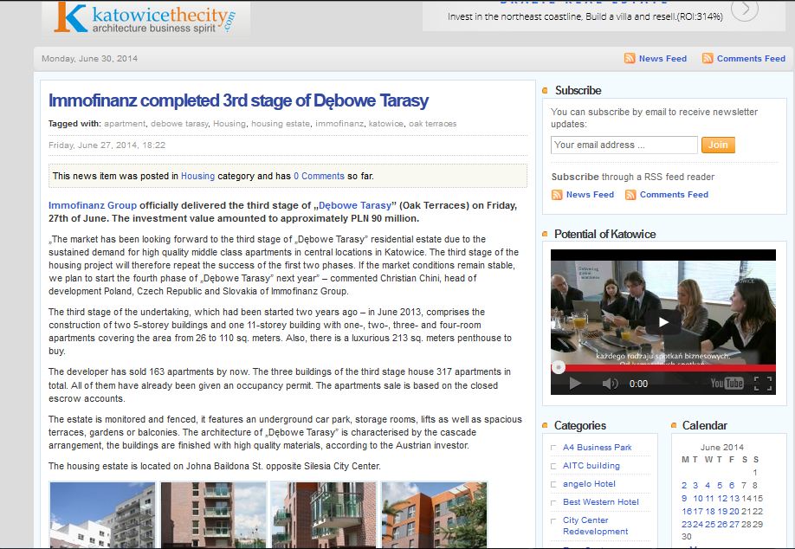
Task: Open Subscribe panel News Feed link
Action: tap(590, 195)
